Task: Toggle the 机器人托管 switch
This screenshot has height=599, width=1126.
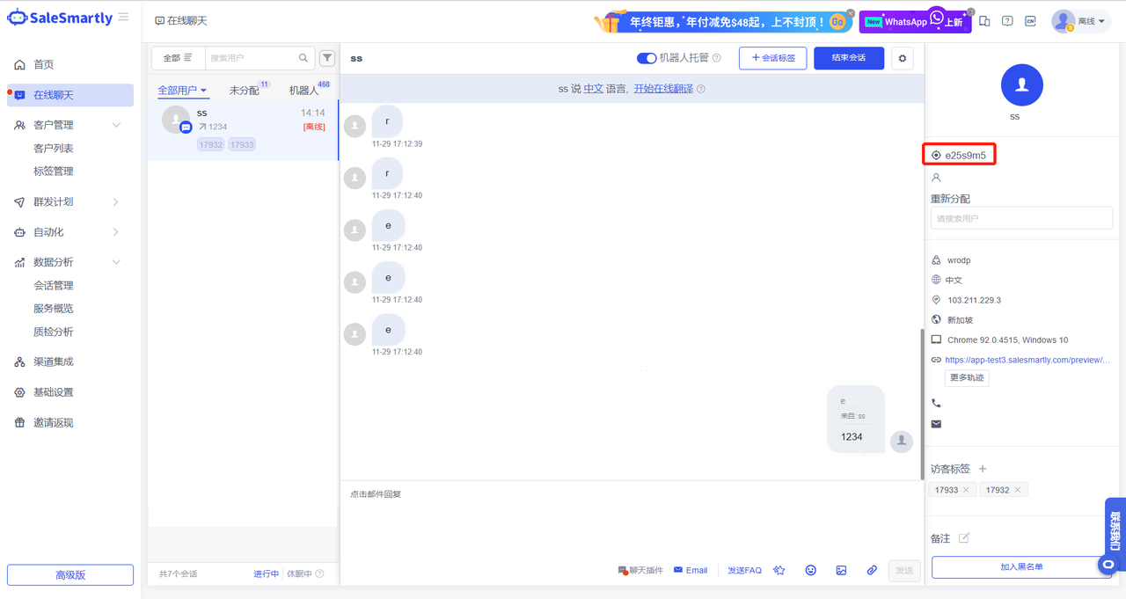Action: coord(647,58)
